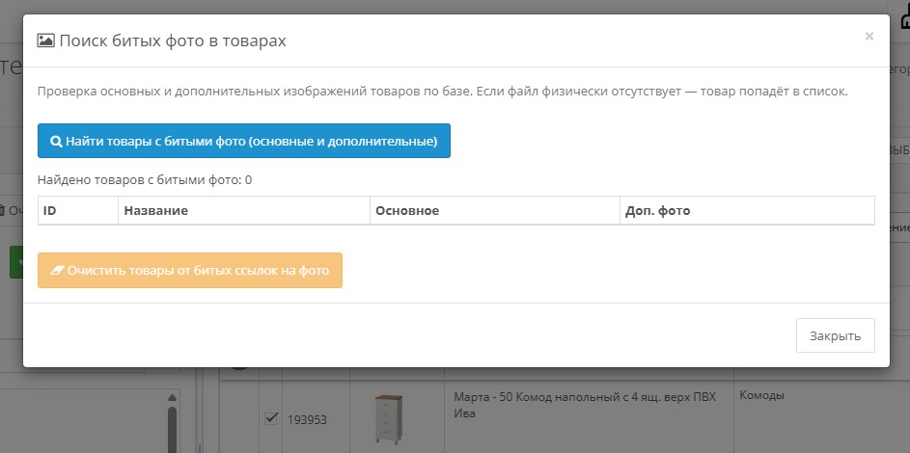Click the 'Доп. фото' column header
This screenshot has height=453, width=910.
click(x=658, y=210)
